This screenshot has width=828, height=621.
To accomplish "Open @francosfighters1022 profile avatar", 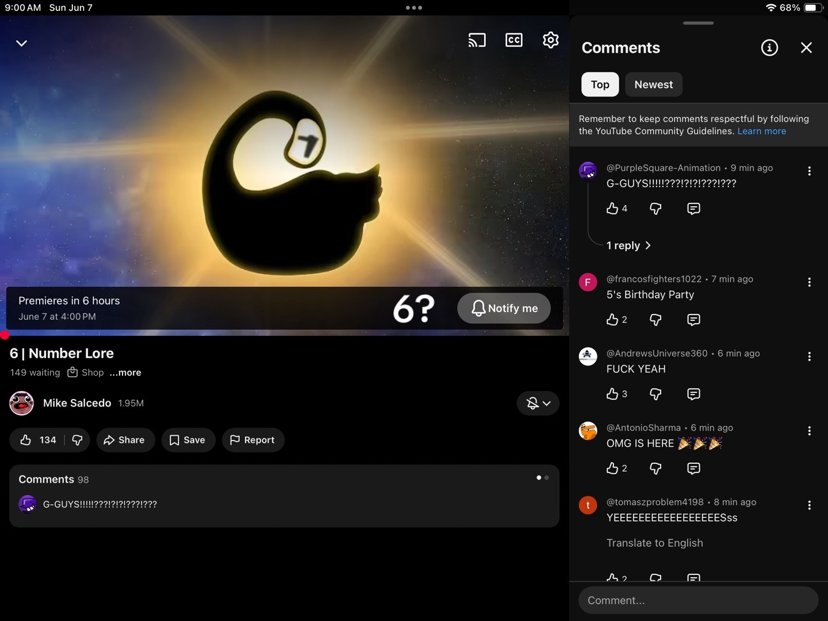I will coord(588,282).
